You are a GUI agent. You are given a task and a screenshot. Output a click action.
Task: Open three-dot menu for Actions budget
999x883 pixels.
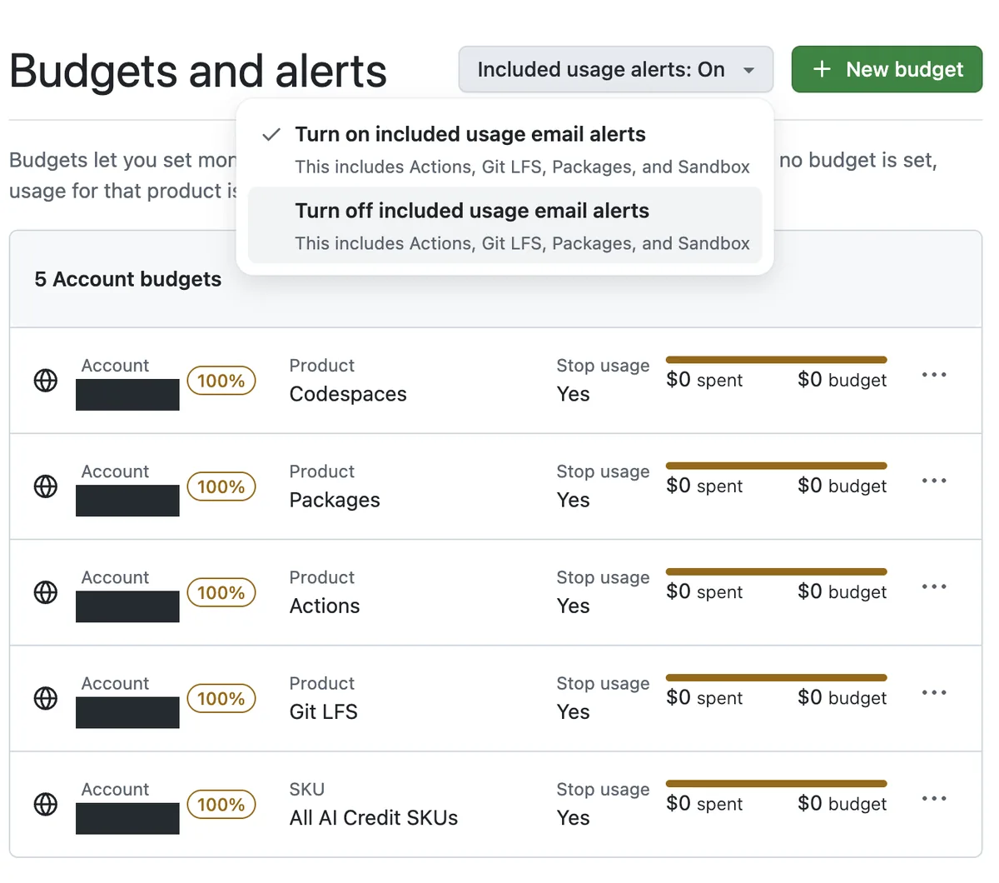pos(934,586)
